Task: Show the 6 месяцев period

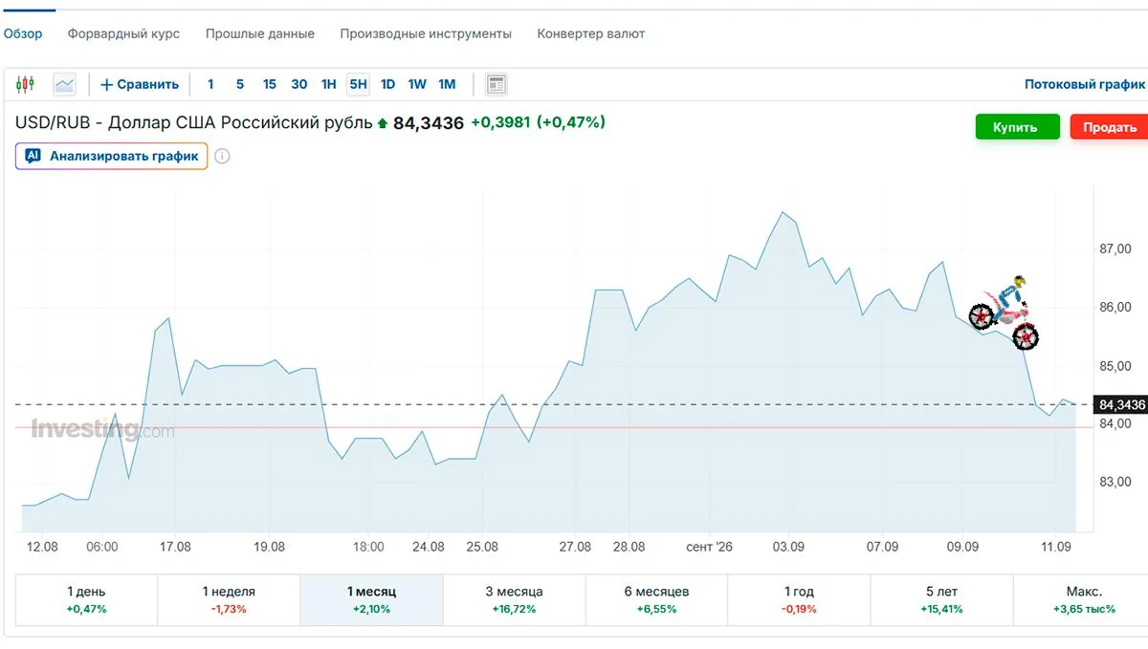Action: [x=656, y=599]
